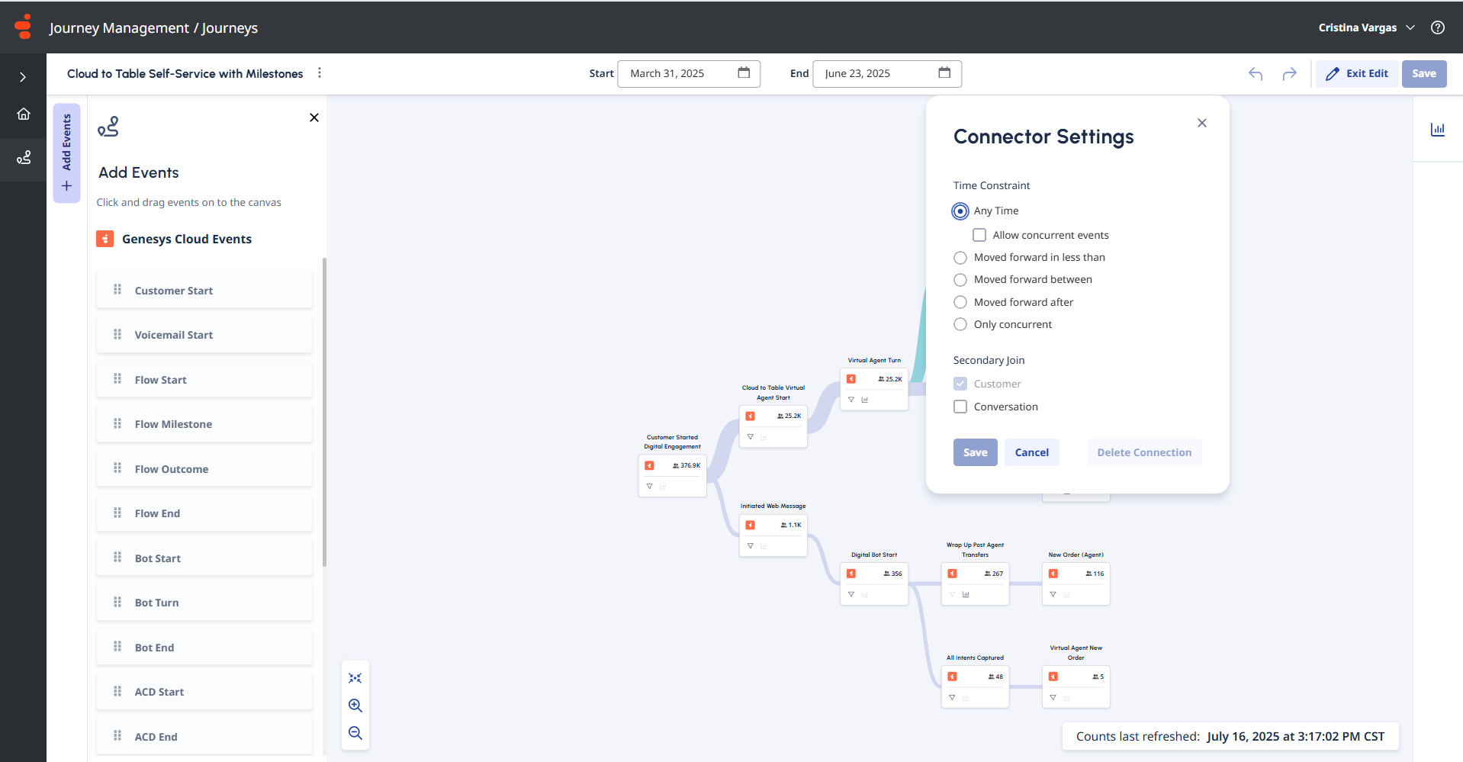Select the Home icon in the left sidebar
The width and height of the screenshot is (1463, 762).
(23, 114)
